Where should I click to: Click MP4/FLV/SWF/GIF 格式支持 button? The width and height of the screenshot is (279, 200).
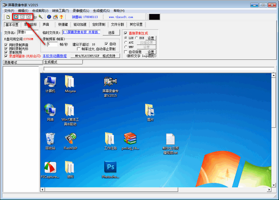pyautogui.click(x=95, y=56)
